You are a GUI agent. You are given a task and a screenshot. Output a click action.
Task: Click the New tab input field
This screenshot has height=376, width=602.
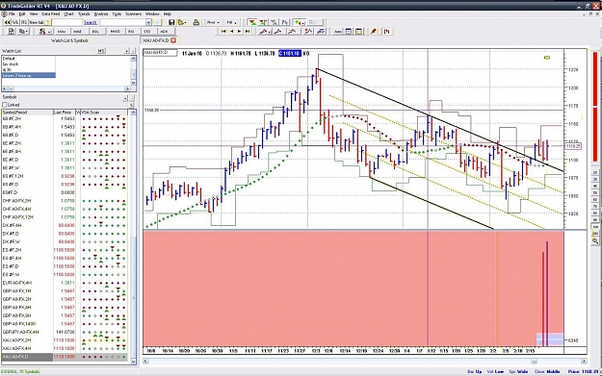click(x=66, y=22)
